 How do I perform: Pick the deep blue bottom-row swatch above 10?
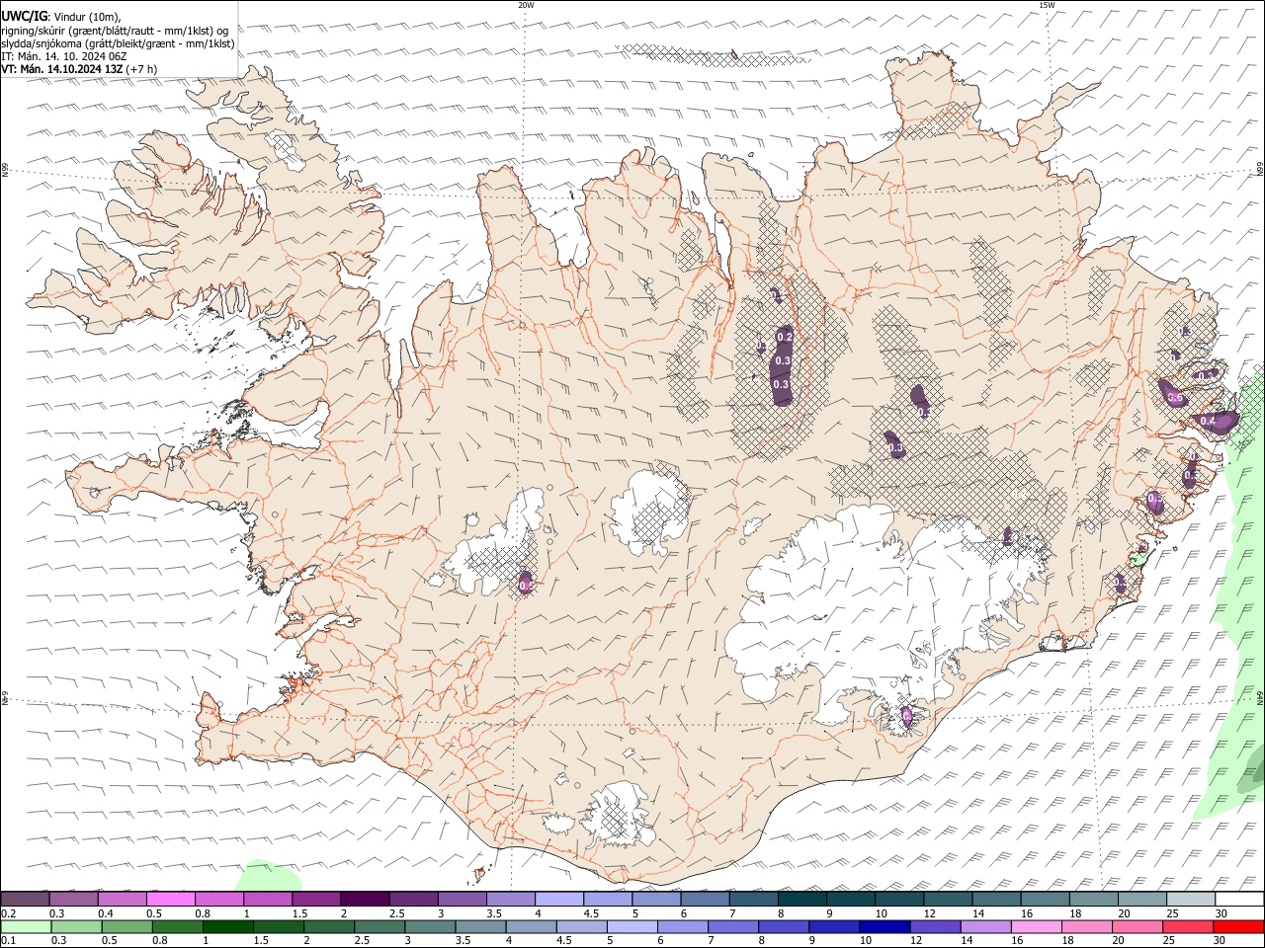pyautogui.click(x=884, y=926)
